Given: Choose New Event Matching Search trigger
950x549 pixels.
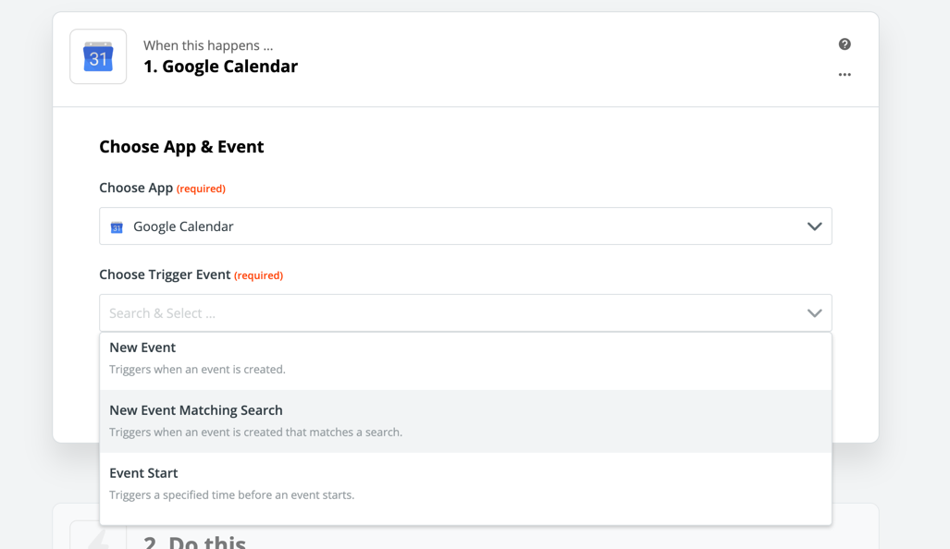Looking at the screenshot, I should click(x=196, y=410).
